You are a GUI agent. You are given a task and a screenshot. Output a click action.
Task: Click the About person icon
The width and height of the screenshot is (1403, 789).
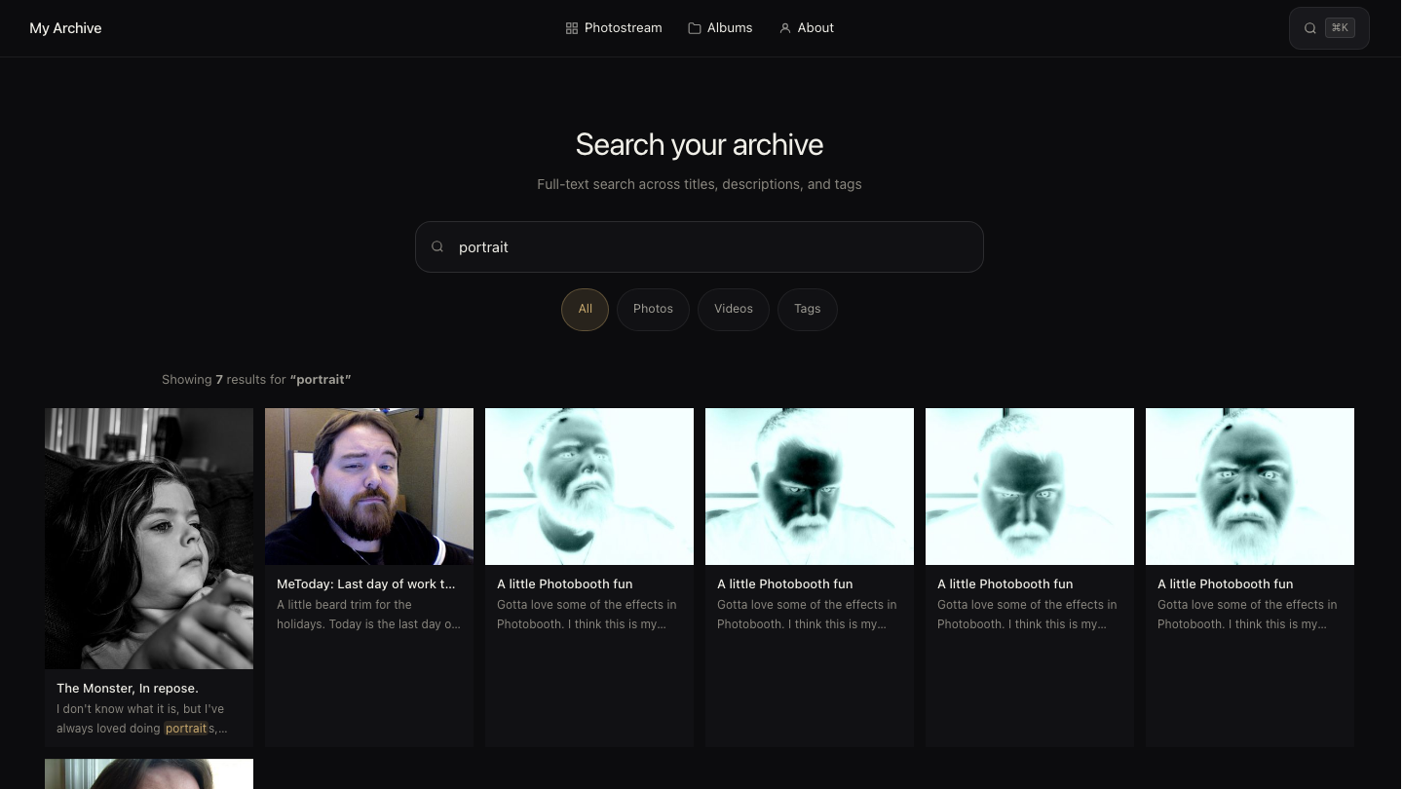coord(785,28)
